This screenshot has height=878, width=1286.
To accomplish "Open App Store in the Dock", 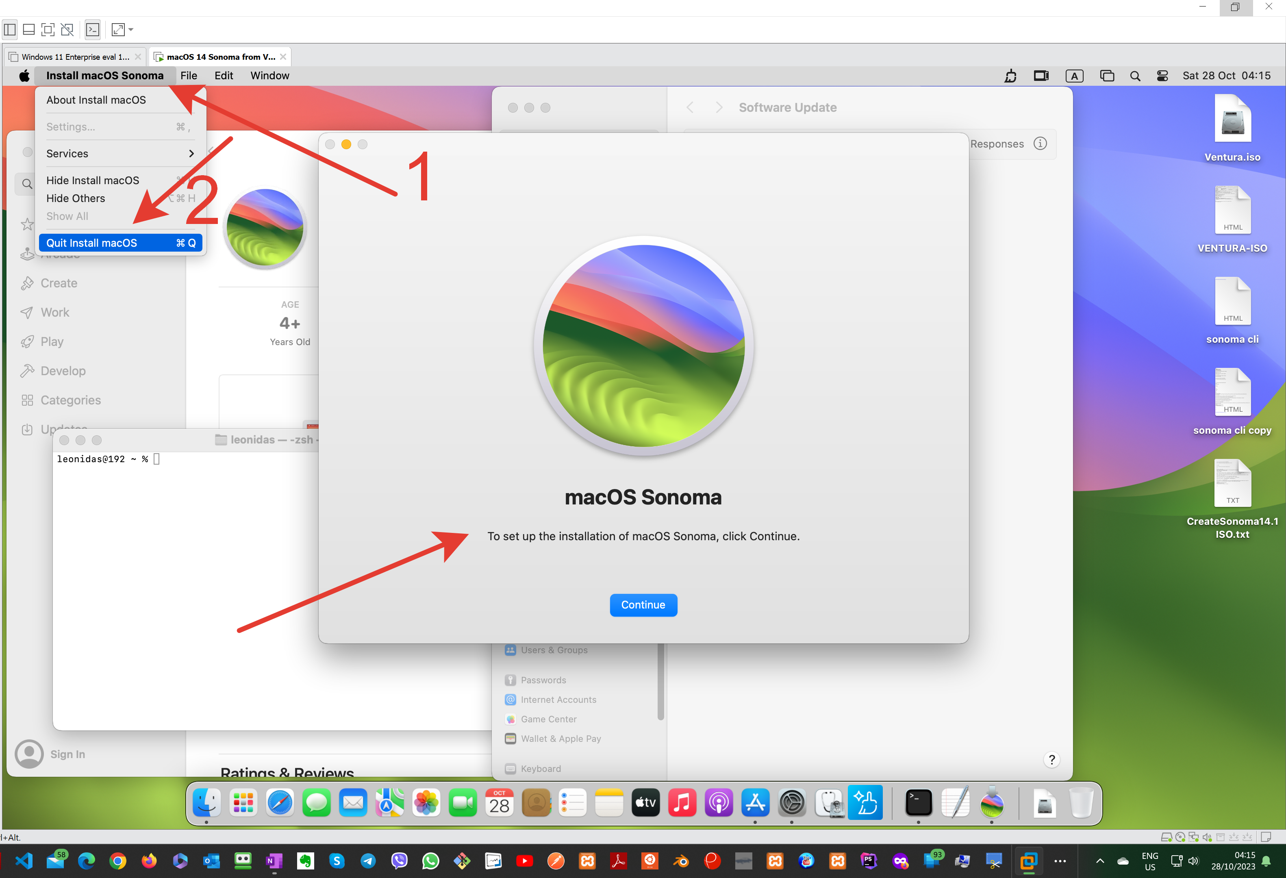I will 755,803.
